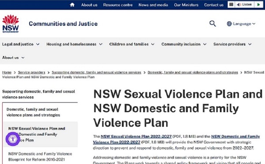Follow the Service providers breadcrumb link
Viewport: 265px width, 164px height.
(x=32, y=73)
